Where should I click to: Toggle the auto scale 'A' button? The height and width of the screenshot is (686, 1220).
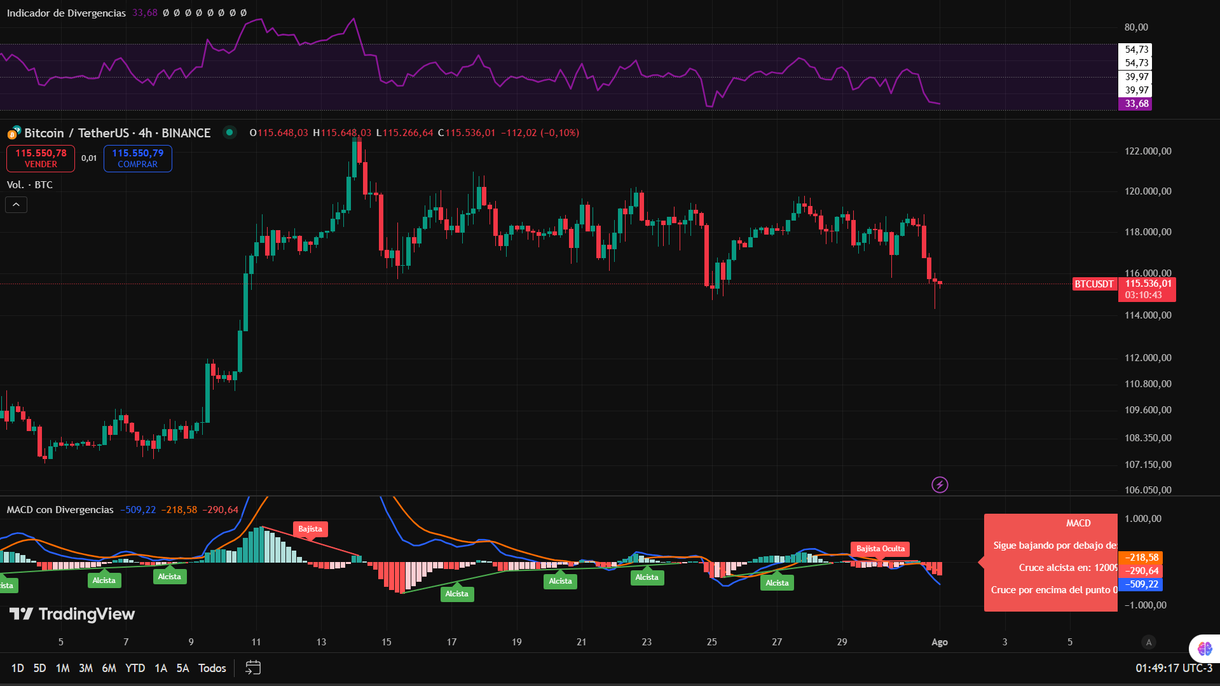tap(1149, 642)
